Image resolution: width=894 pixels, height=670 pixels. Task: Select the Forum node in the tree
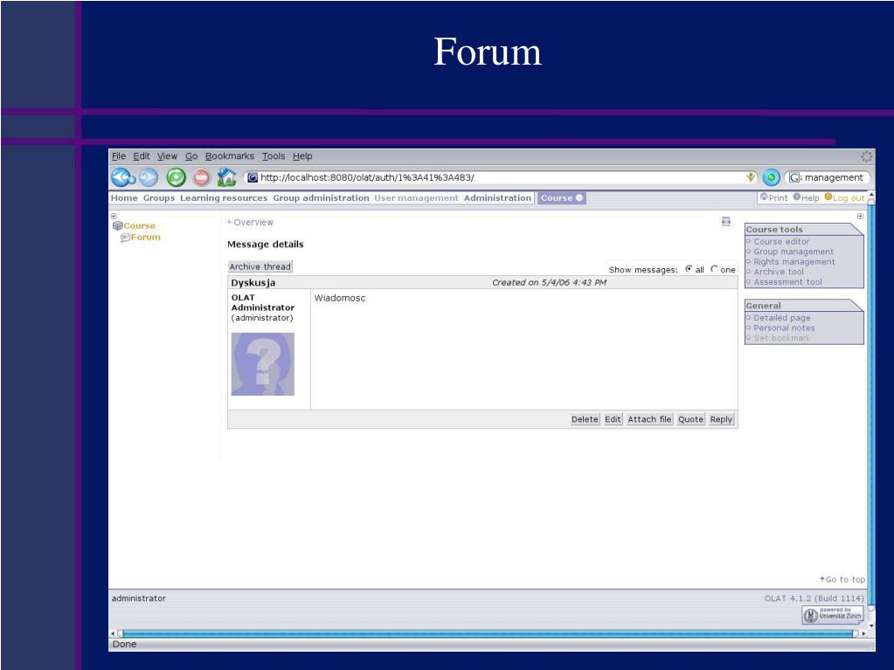[146, 238]
